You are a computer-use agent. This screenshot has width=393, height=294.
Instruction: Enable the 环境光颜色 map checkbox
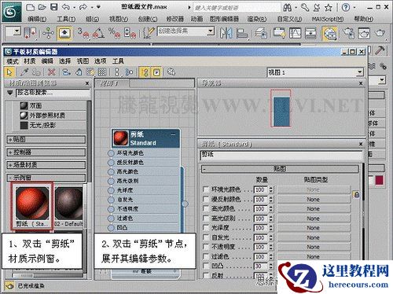coord(206,189)
